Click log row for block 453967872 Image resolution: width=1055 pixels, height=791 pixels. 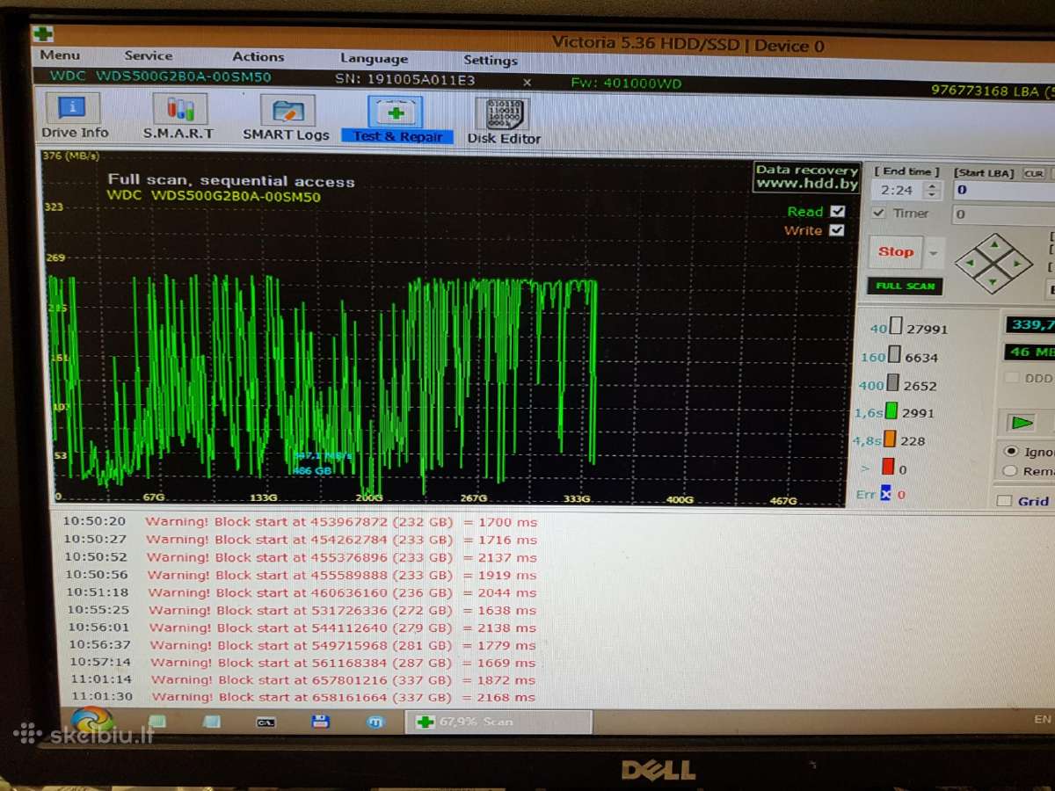pyautogui.click(x=299, y=521)
